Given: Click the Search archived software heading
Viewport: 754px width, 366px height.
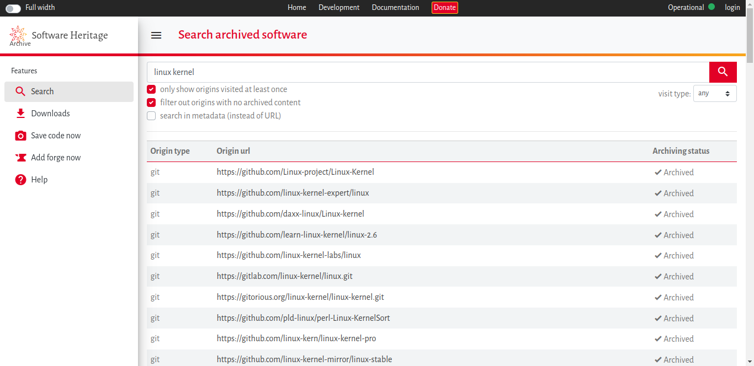Looking at the screenshot, I should click(x=242, y=35).
